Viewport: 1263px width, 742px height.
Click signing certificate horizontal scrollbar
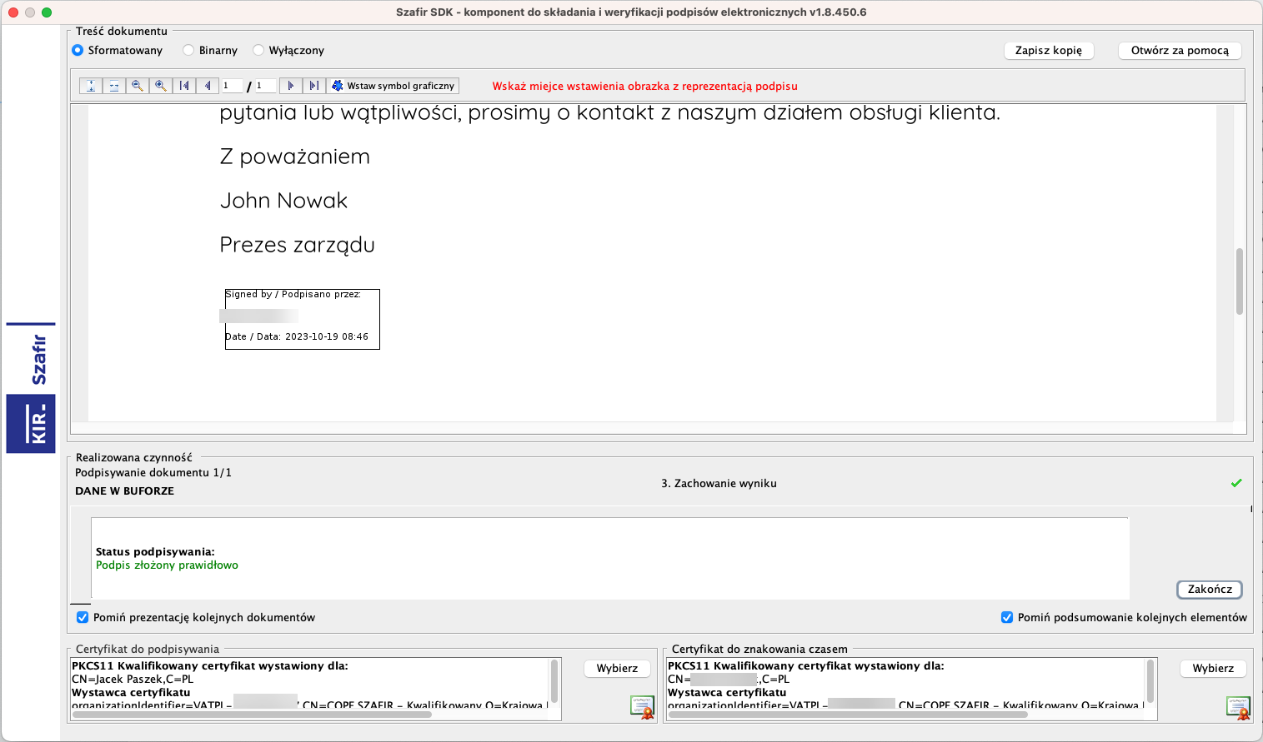252,715
